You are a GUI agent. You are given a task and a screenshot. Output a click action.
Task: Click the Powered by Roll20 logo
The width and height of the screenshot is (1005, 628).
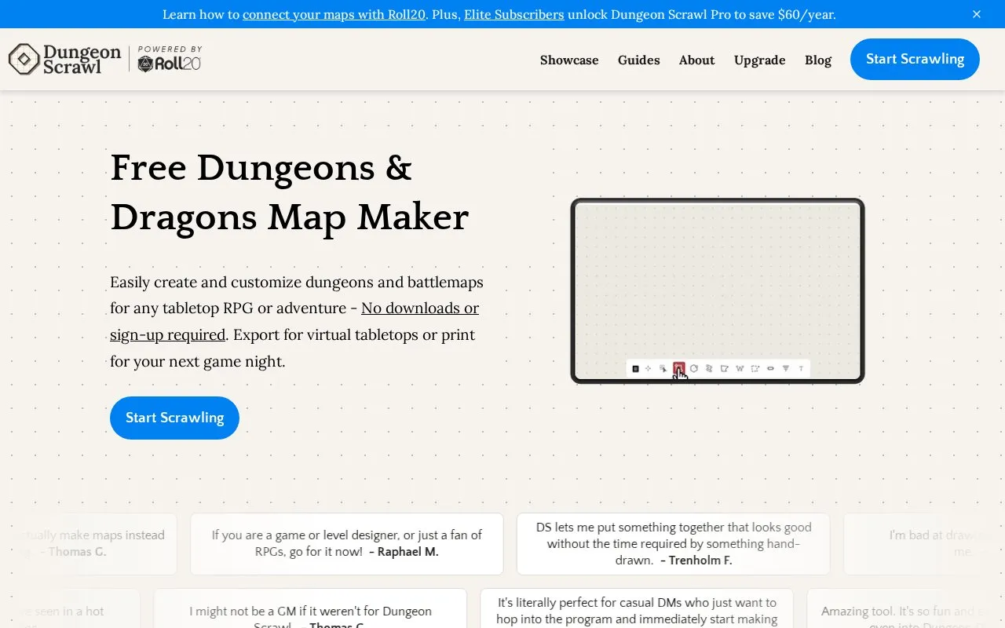click(170, 60)
